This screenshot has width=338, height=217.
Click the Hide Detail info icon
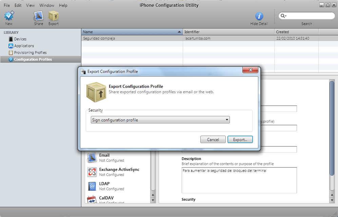(259, 16)
